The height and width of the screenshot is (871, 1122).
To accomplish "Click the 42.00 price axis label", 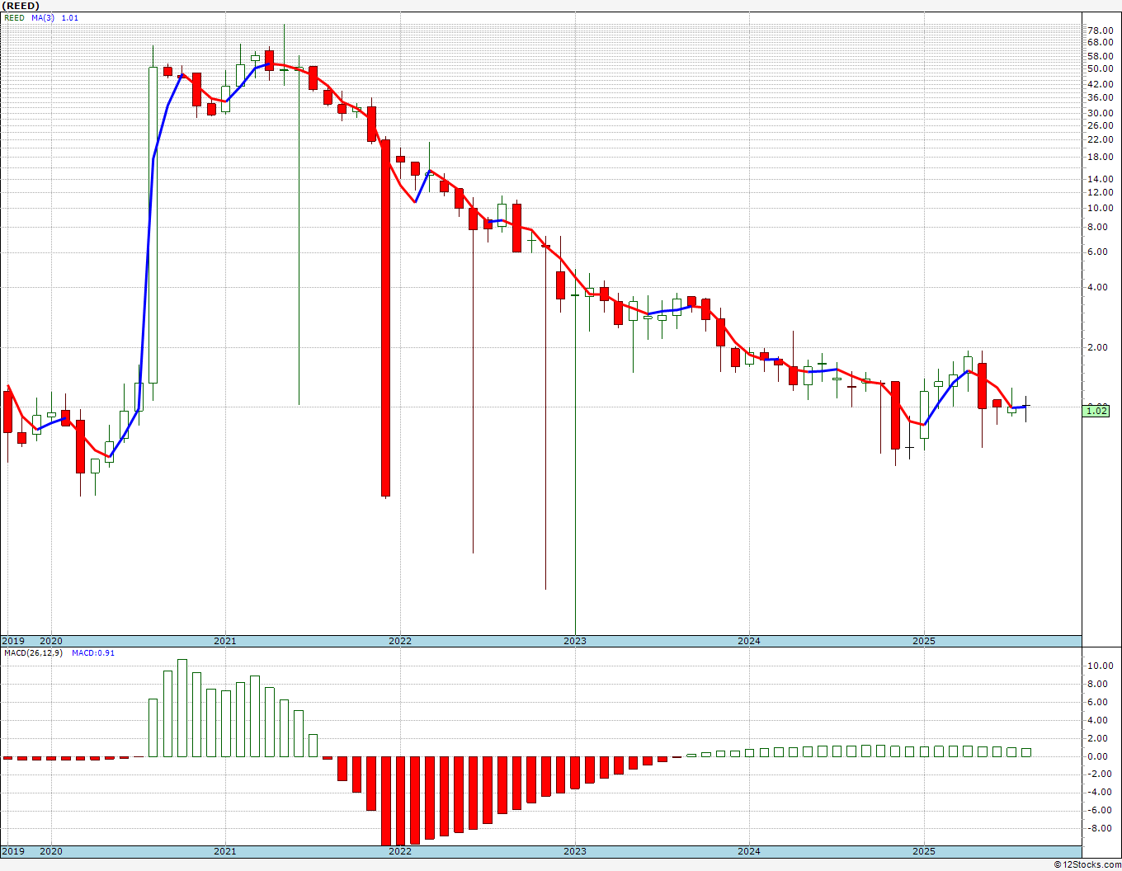I will click(x=1101, y=84).
